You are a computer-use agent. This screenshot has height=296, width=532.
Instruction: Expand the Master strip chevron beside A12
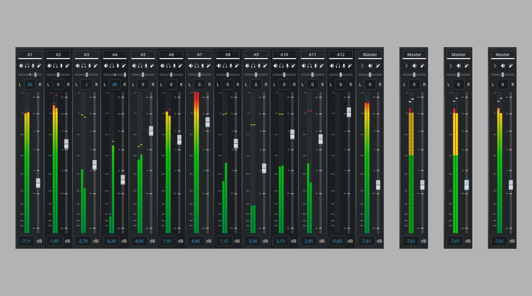click(362, 65)
